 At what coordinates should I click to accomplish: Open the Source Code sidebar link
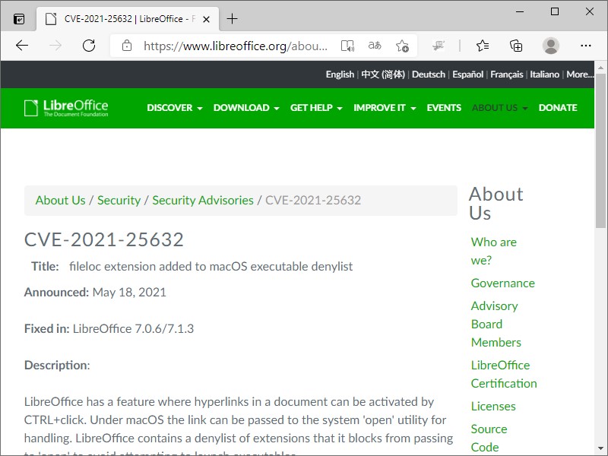tap(489, 439)
